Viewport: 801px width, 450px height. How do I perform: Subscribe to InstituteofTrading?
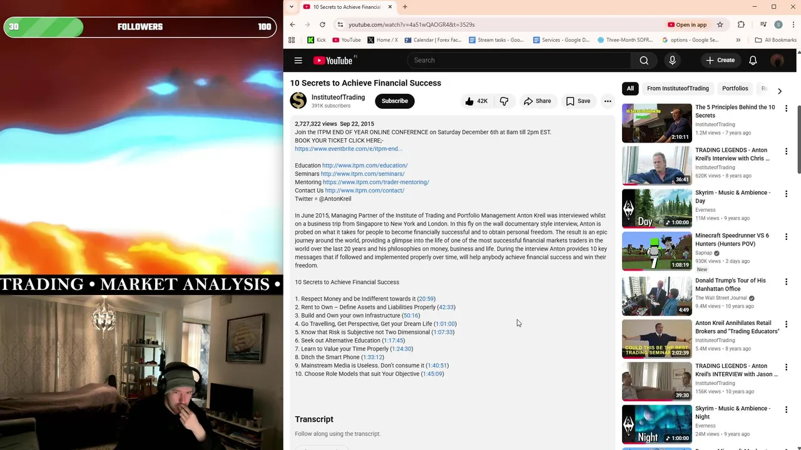395,101
